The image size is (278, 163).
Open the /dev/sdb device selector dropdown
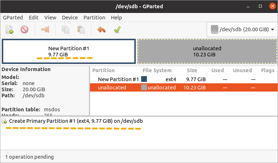(x=242, y=29)
